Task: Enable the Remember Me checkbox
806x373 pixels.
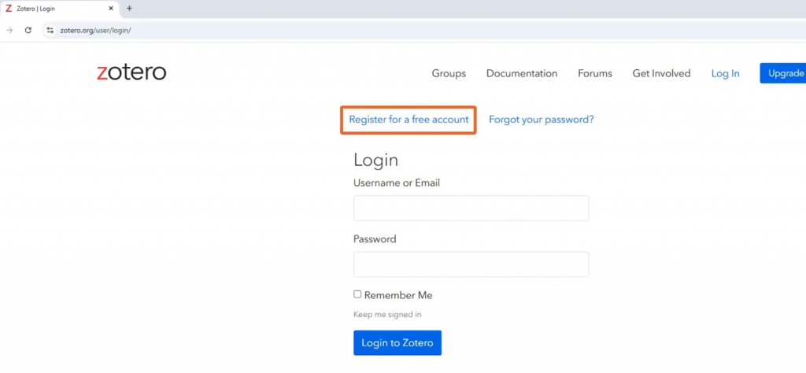Action: pos(357,294)
